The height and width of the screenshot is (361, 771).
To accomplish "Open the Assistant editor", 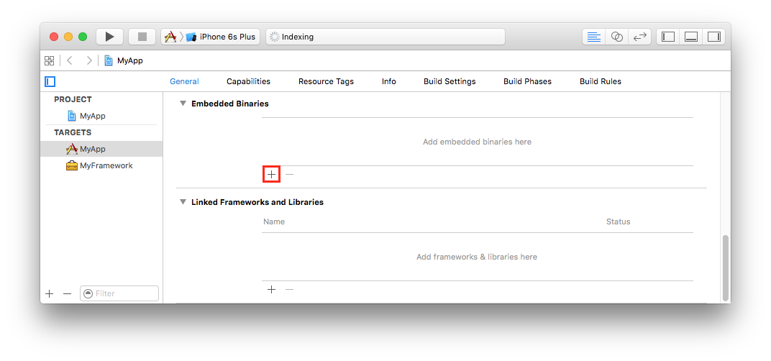I will 616,37.
